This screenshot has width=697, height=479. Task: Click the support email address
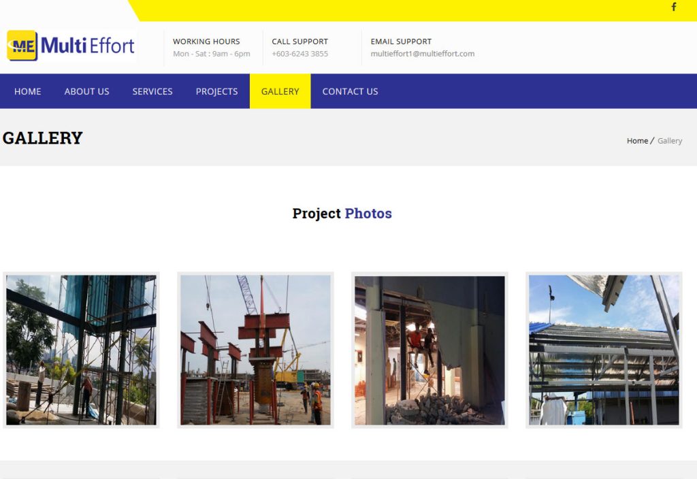(x=422, y=54)
